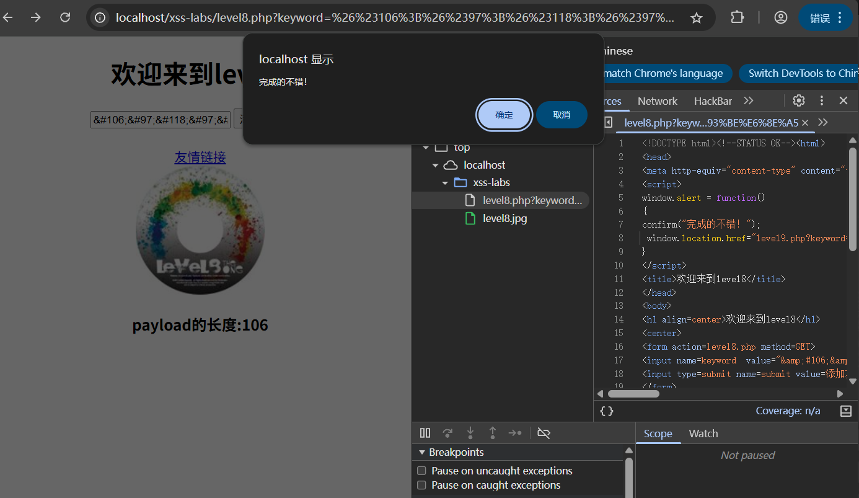Confirm the dialog with 确定 button
859x498 pixels.
point(504,115)
